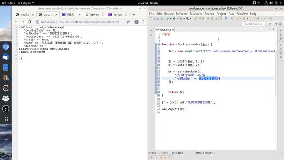The image size is (284, 160).
Task: Expand the Debug dropdown arrow
Action: click(x=170, y=18)
